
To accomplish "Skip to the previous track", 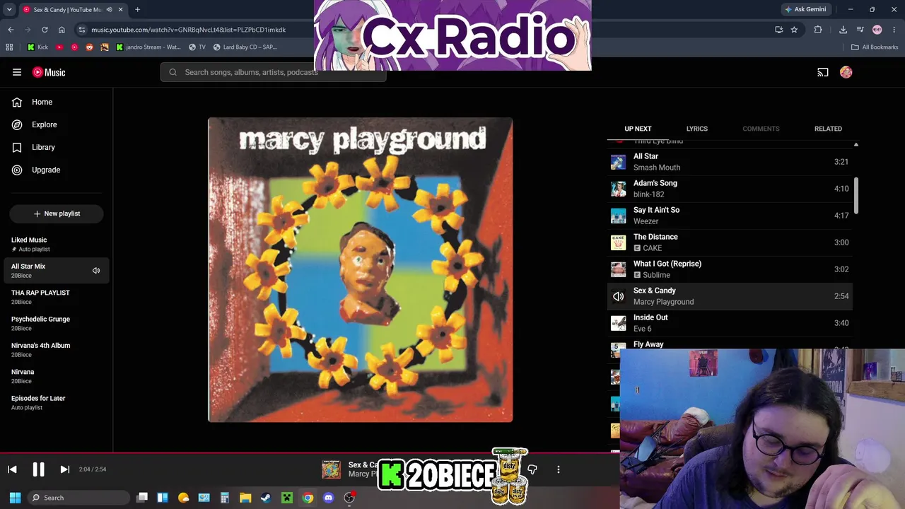I will coord(12,469).
